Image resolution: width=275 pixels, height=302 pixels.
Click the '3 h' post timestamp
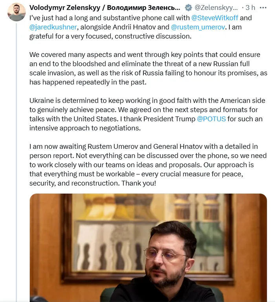[x=250, y=7]
